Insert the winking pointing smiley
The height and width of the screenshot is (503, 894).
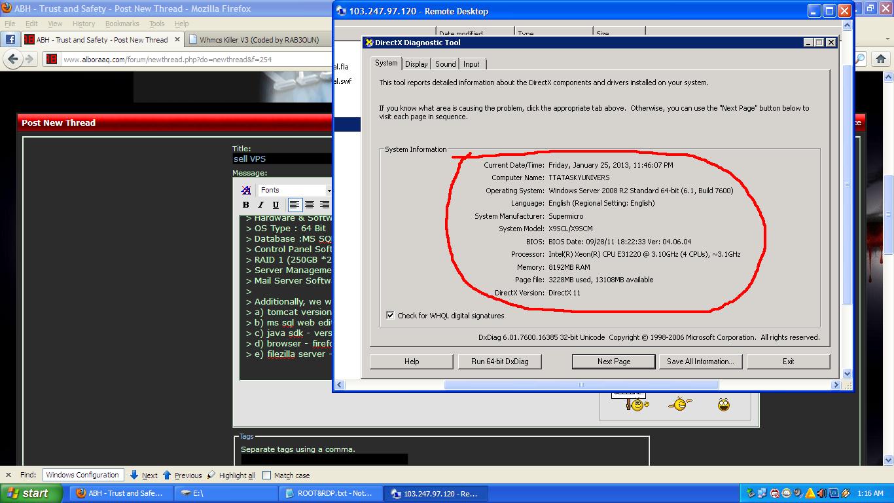[680, 404]
